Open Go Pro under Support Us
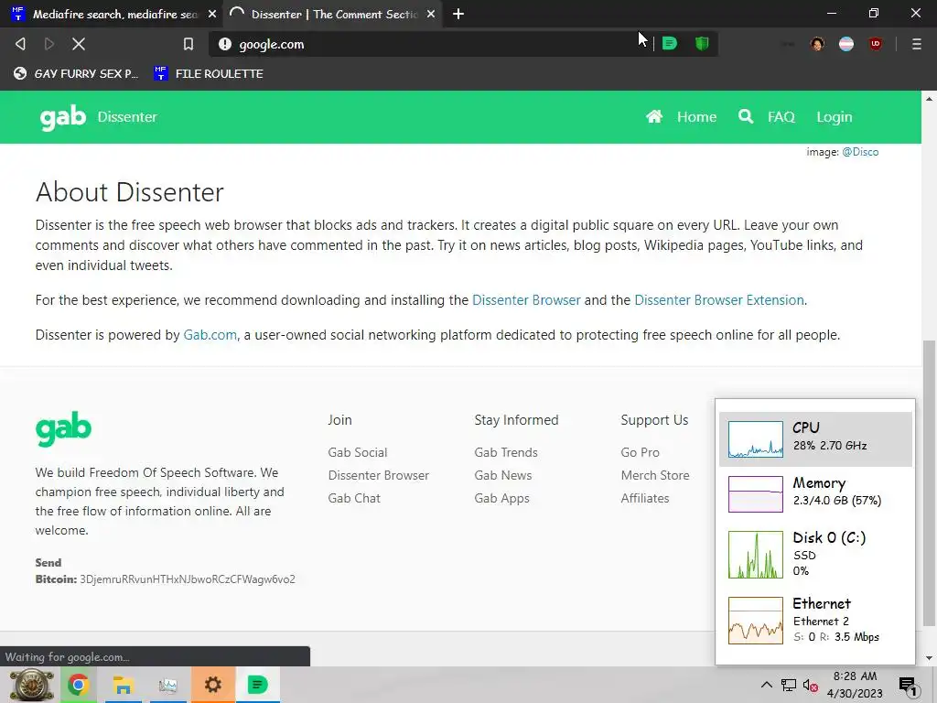 click(640, 452)
